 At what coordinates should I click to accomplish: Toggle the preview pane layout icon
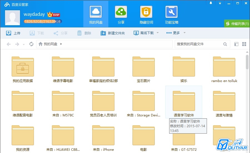[236, 44]
